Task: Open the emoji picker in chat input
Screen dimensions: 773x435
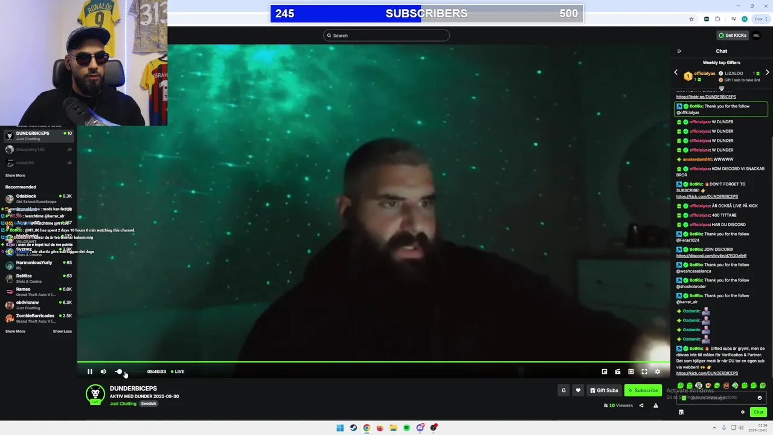Action: point(760,398)
